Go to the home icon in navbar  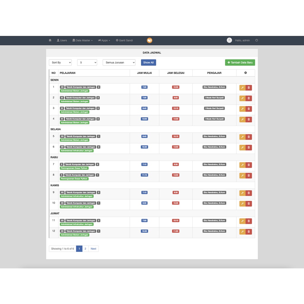[50, 40]
